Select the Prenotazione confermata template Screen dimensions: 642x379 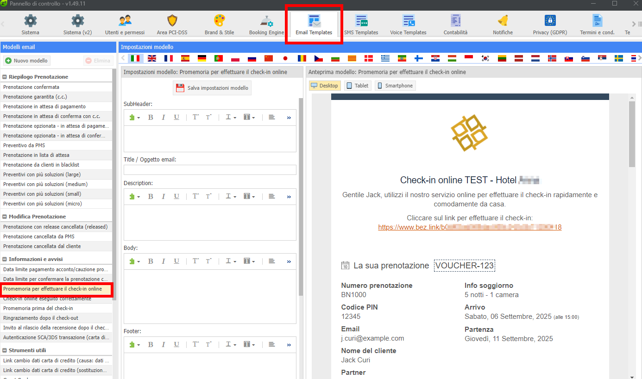pos(31,87)
